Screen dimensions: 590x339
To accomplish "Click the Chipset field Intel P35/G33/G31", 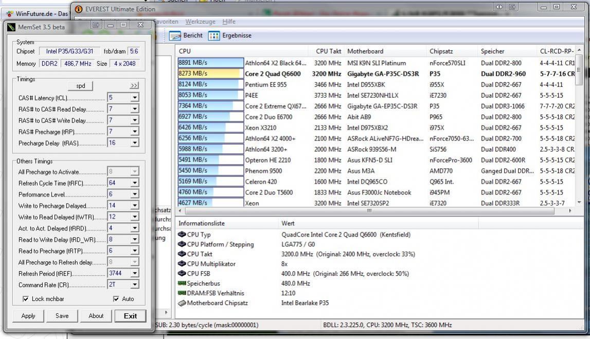I will (x=69, y=51).
